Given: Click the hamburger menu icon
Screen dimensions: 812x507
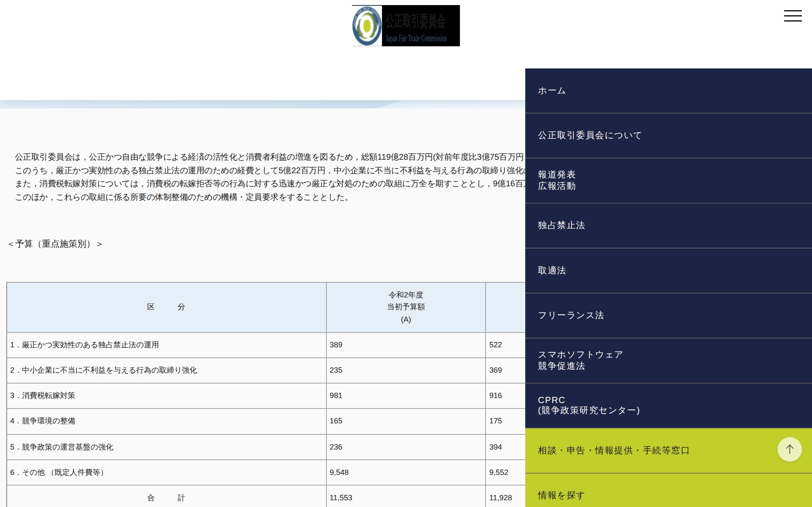Looking at the screenshot, I should click(x=793, y=16).
